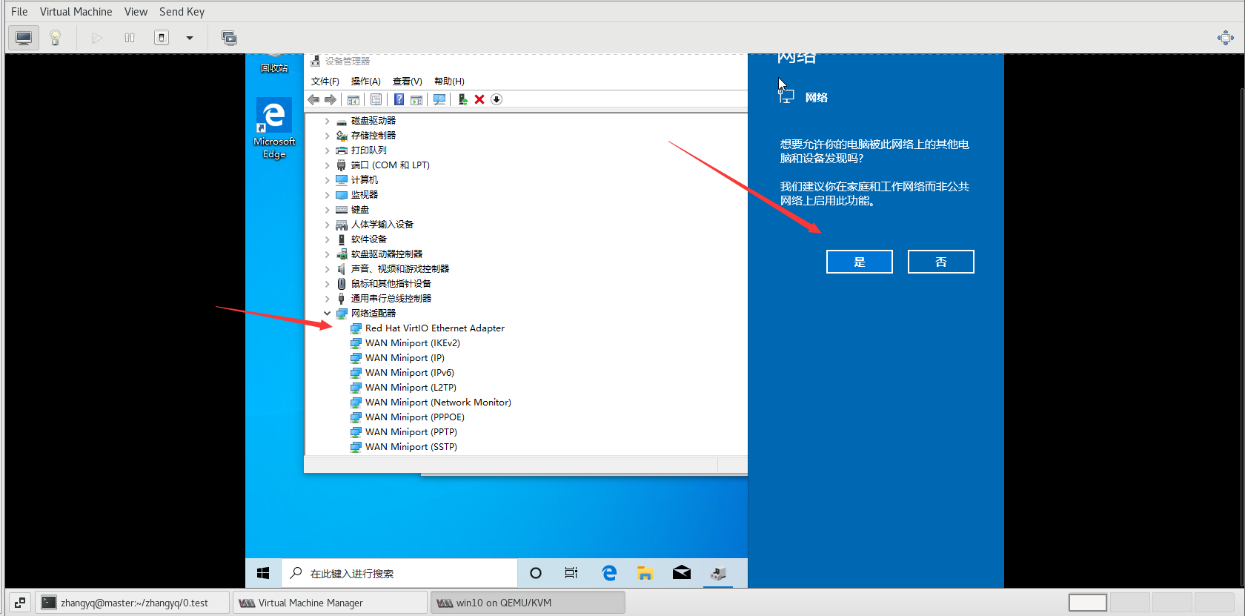
Task: Expand the 存储控制器 node
Action: pyautogui.click(x=327, y=136)
